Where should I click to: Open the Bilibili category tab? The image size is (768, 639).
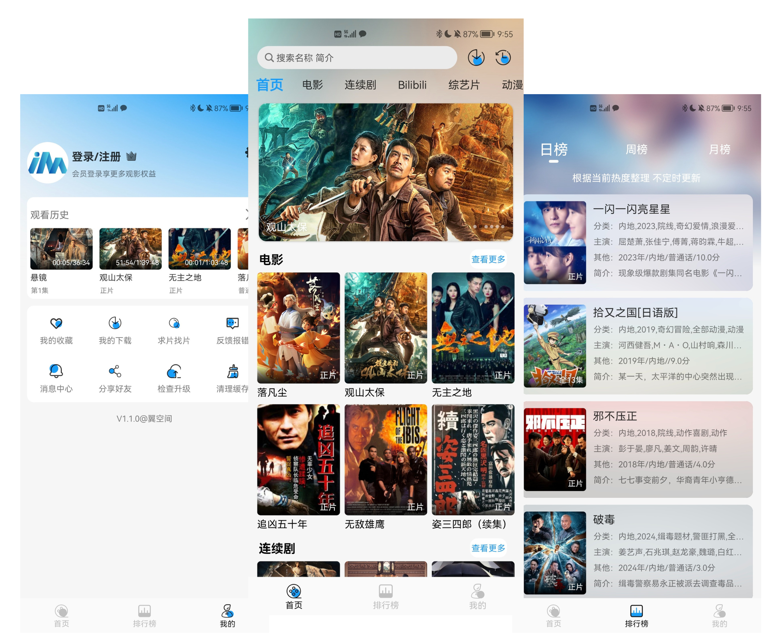pyautogui.click(x=412, y=85)
